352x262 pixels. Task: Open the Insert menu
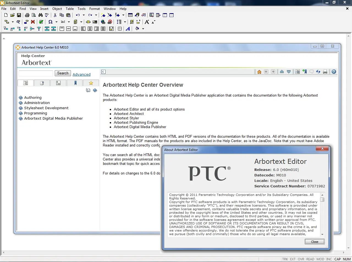coord(44,9)
